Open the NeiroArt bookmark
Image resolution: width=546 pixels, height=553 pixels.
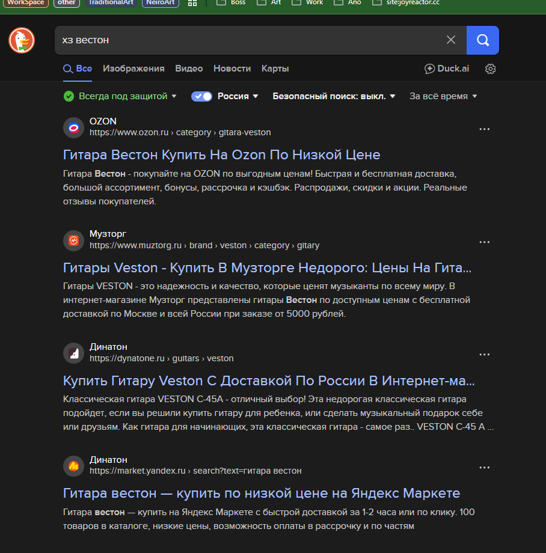point(161,3)
